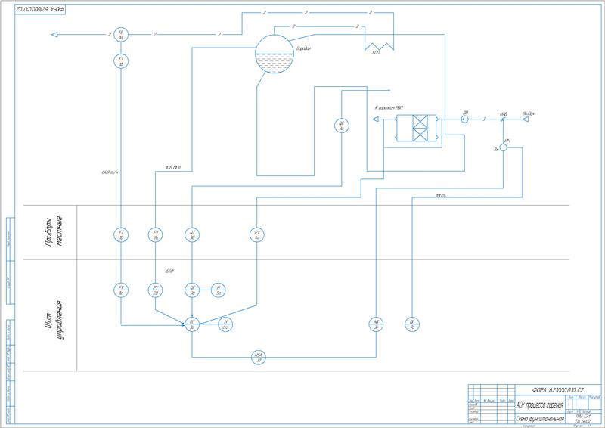Select the boiler drum vessel symbol
This screenshot has width=605, height=428.
275,54
